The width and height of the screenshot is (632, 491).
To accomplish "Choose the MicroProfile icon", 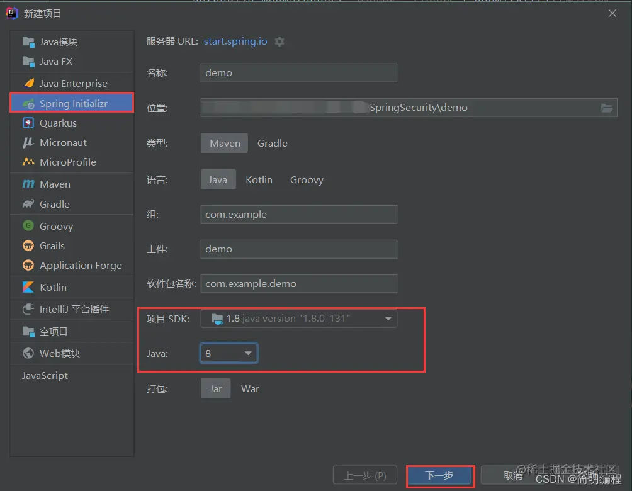I will [28, 162].
